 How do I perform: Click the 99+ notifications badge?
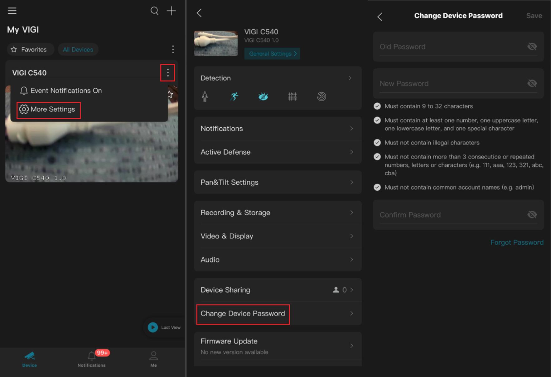pos(102,353)
